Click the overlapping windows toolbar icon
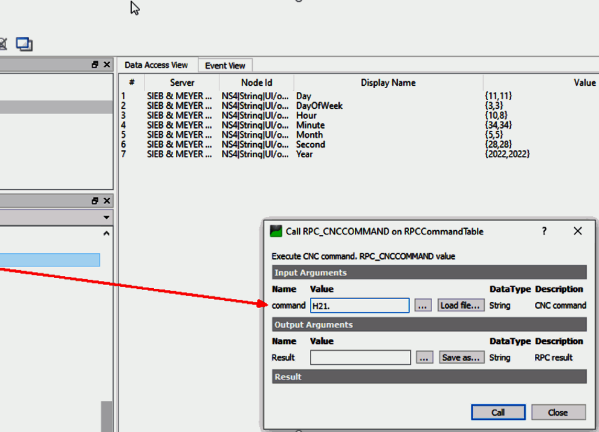This screenshot has height=432, width=599. (x=24, y=44)
